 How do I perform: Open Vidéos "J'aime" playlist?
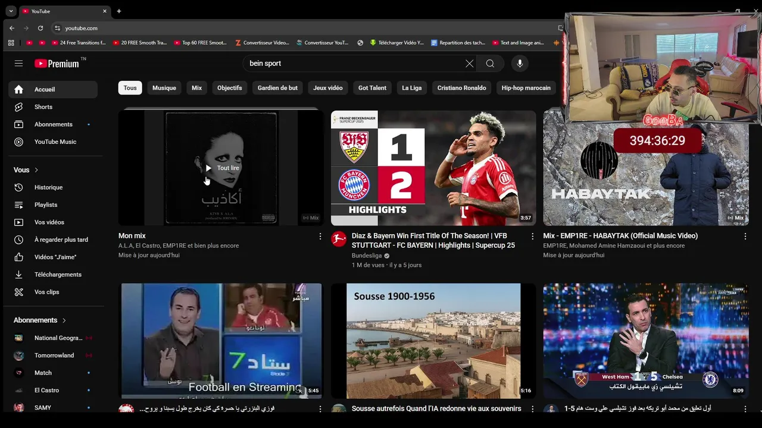(53, 257)
